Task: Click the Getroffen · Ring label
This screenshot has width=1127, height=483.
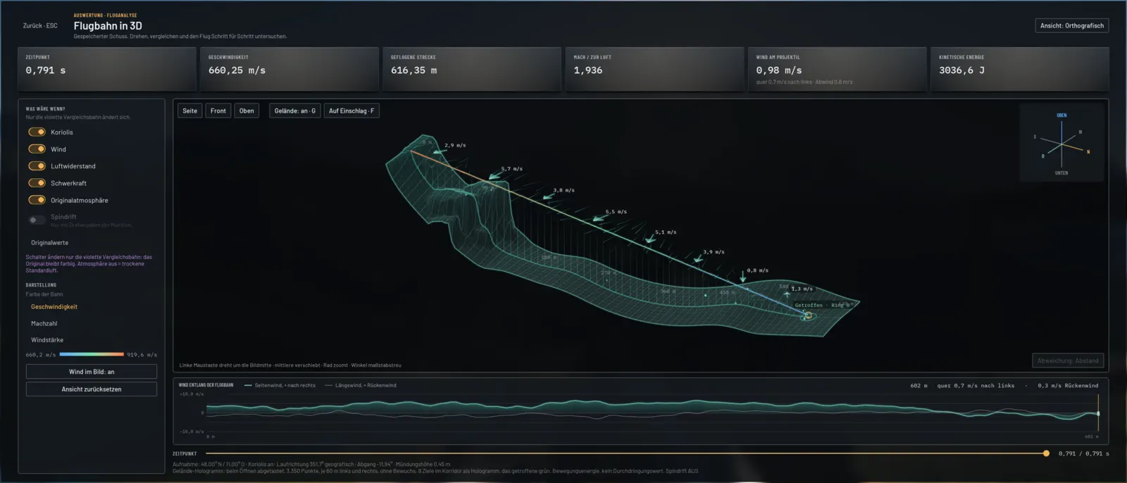Action: click(821, 306)
